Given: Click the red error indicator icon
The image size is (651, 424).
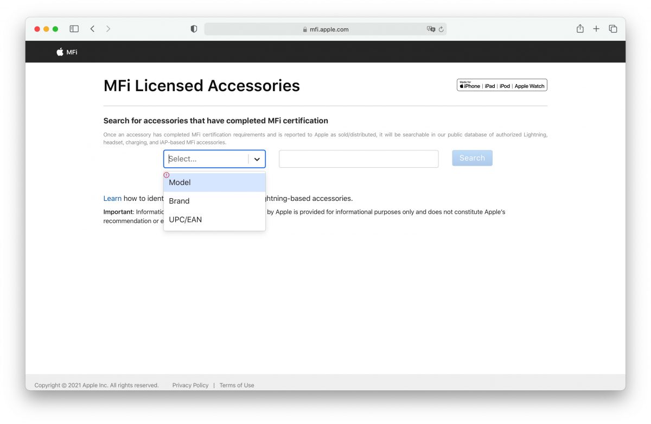Looking at the screenshot, I should 167,175.
